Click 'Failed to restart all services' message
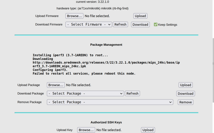This screenshot has height=133, width=214. pyautogui.click(x=84, y=73)
